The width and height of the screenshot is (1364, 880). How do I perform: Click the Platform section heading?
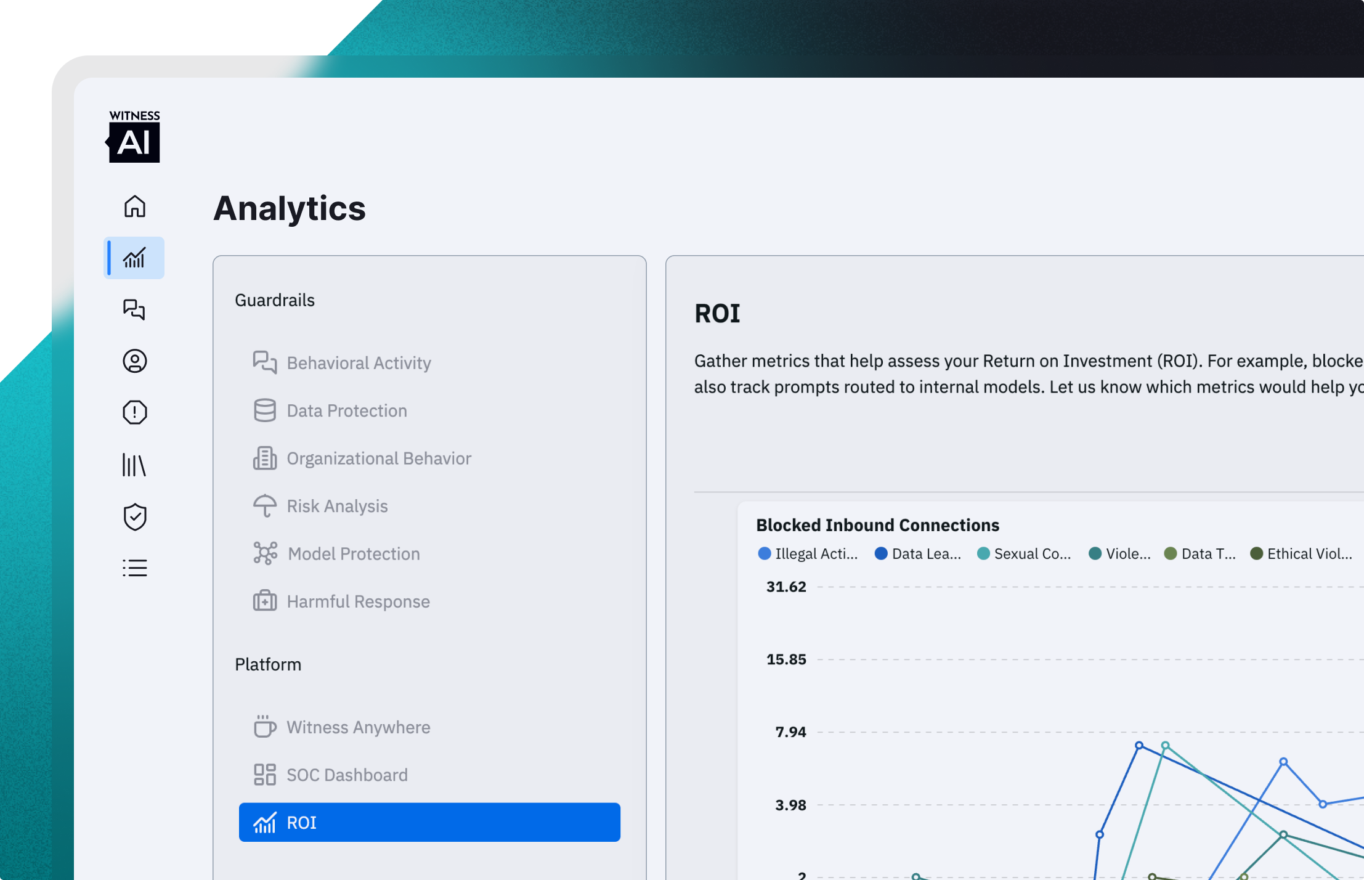click(x=268, y=664)
